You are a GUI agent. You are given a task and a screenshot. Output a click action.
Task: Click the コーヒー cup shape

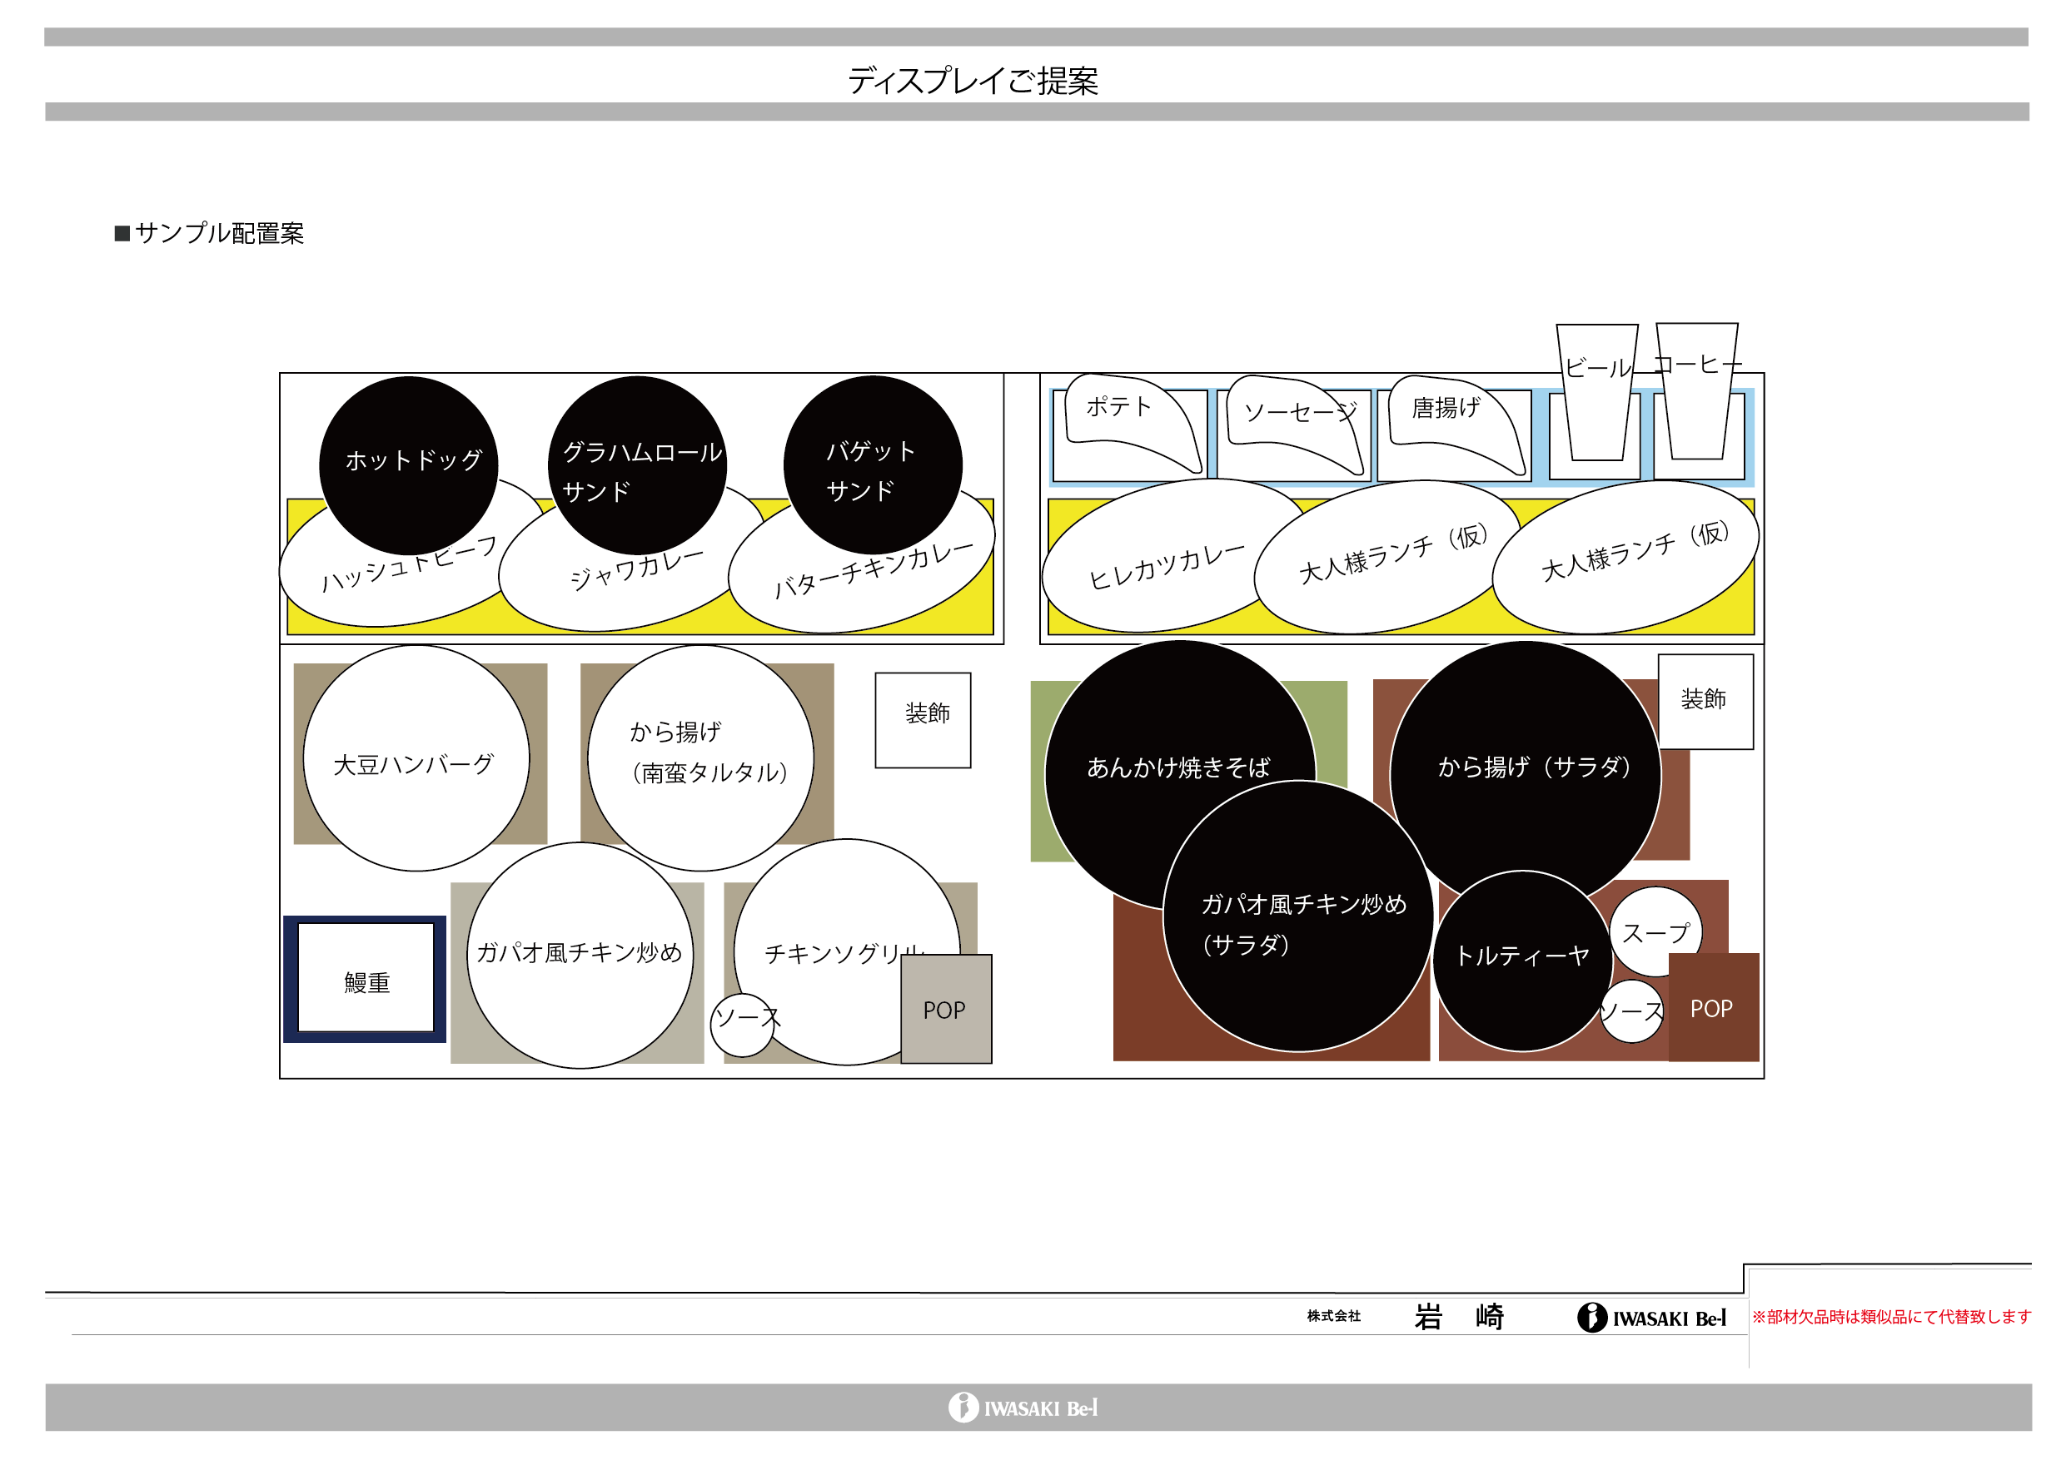[x=1697, y=391]
